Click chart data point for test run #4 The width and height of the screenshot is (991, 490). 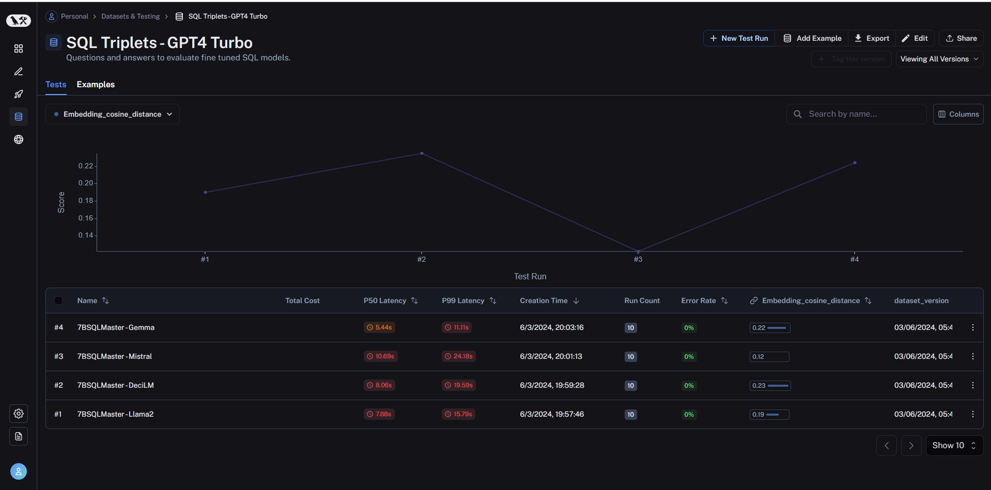point(855,163)
